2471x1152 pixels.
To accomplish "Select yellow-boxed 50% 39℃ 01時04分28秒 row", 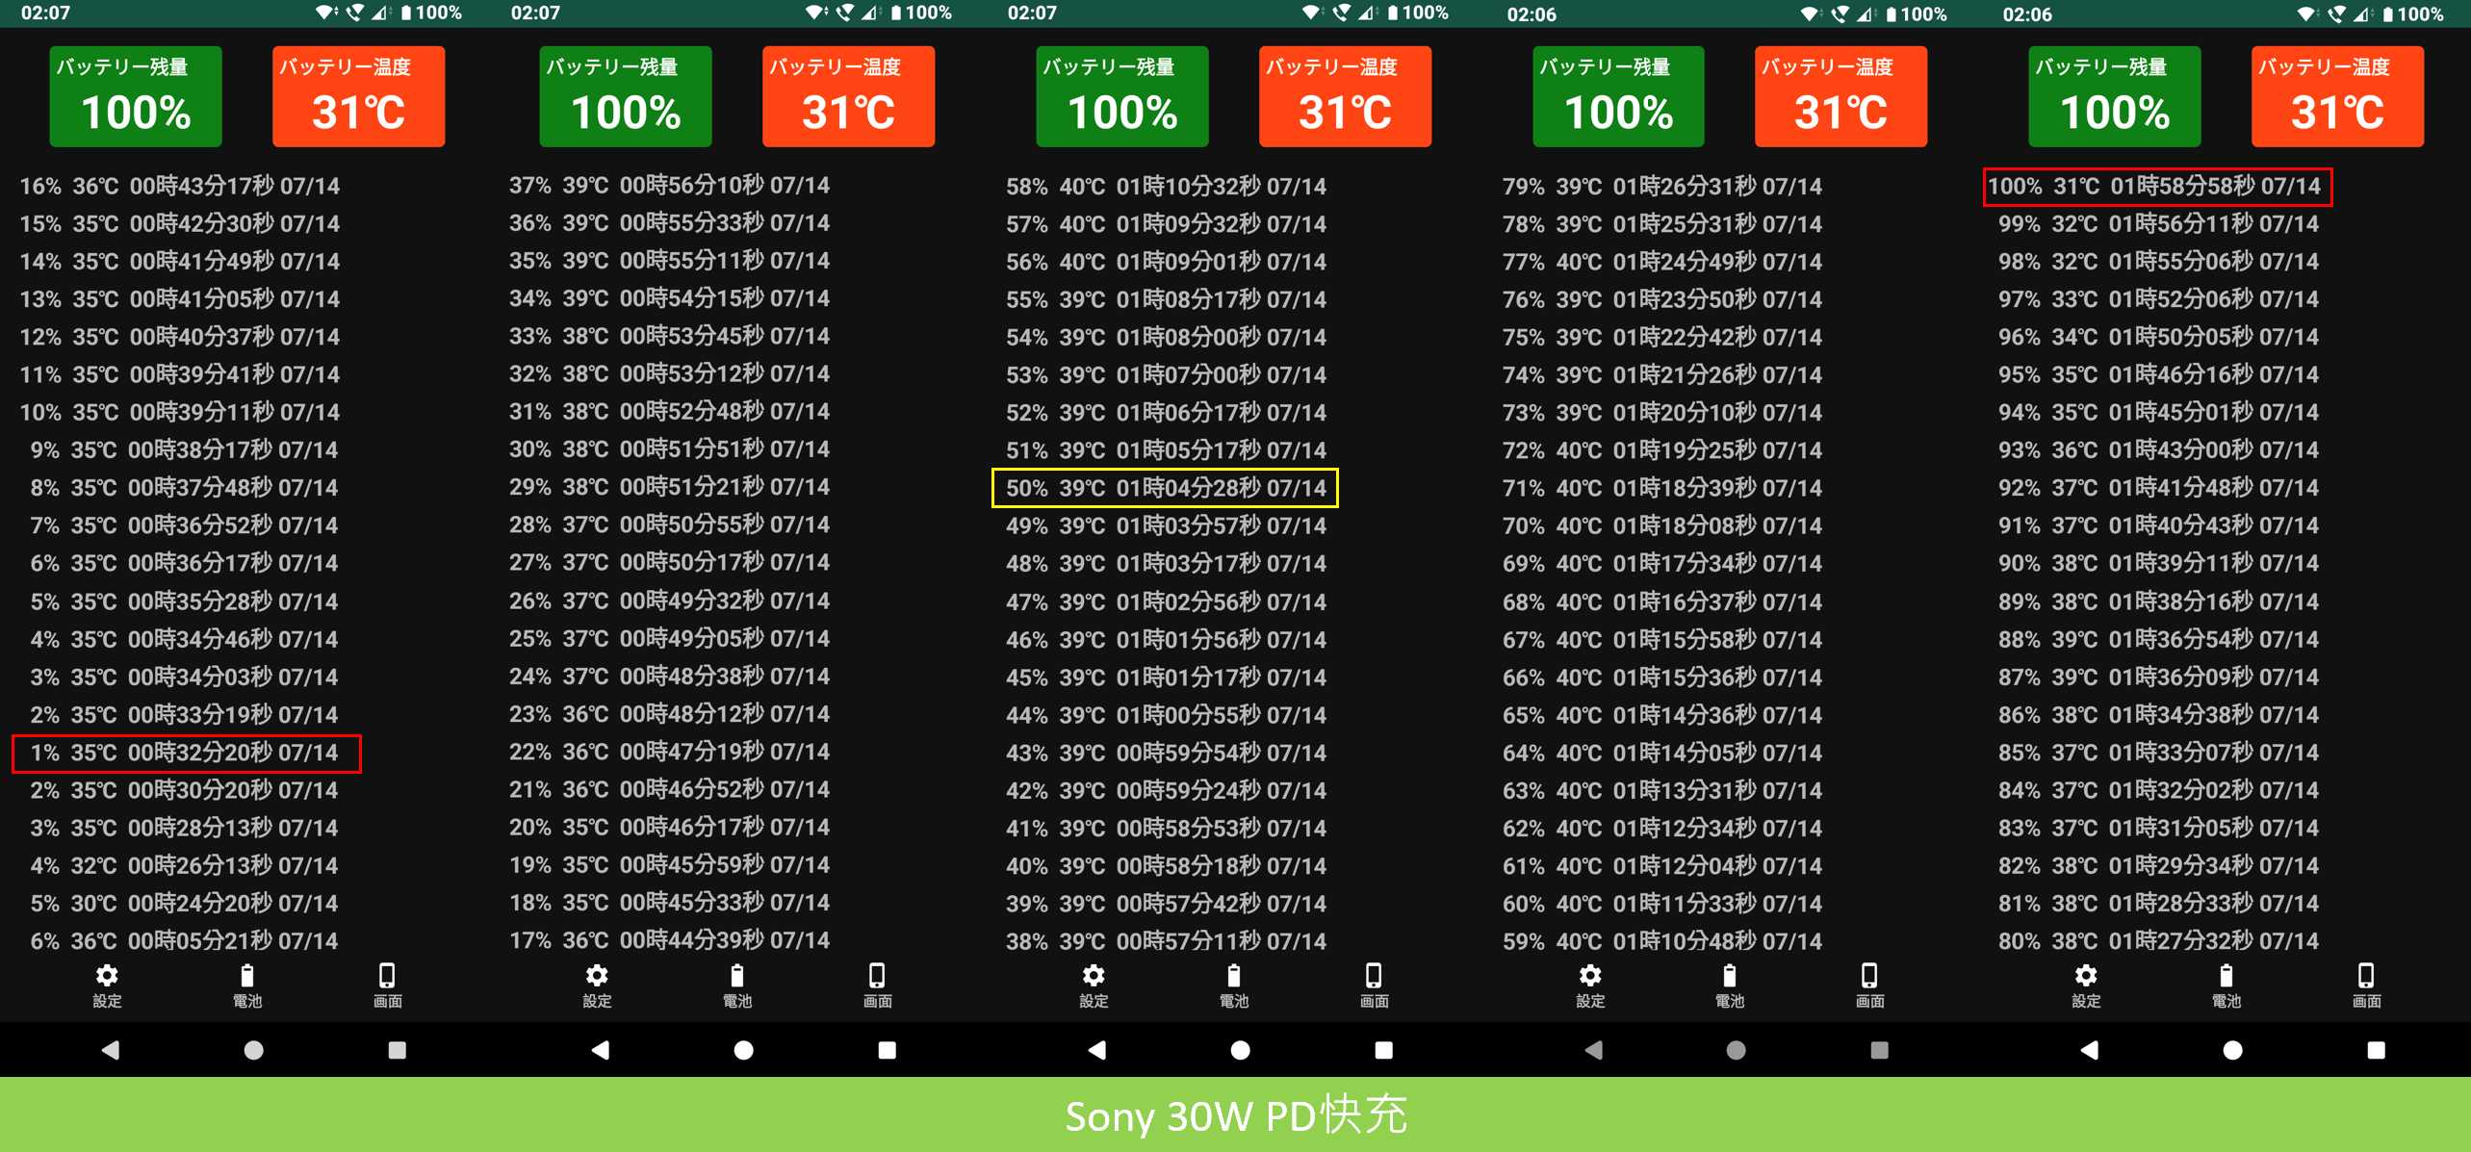I will pyautogui.click(x=1165, y=488).
